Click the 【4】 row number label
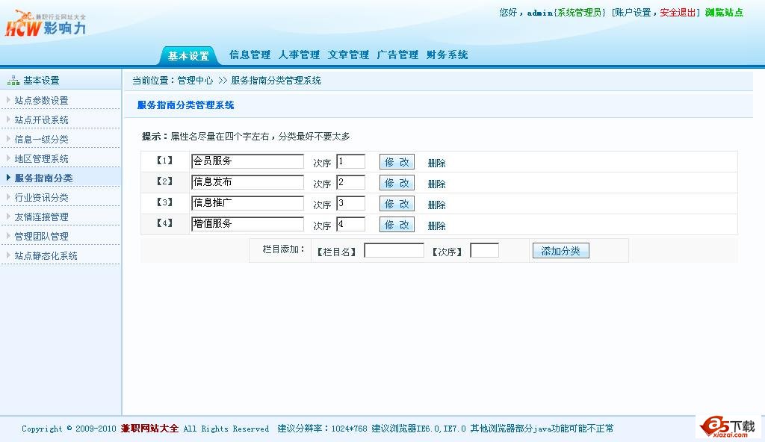The width and height of the screenshot is (765, 442). [x=165, y=223]
